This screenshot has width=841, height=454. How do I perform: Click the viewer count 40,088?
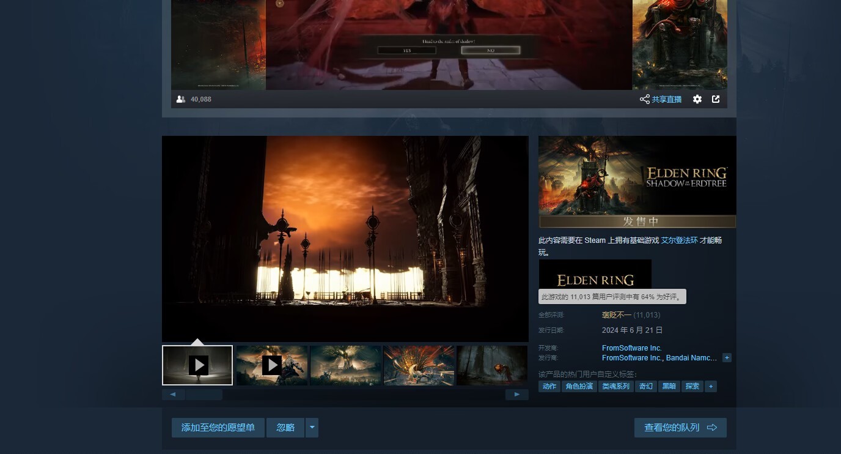tap(201, 99)
